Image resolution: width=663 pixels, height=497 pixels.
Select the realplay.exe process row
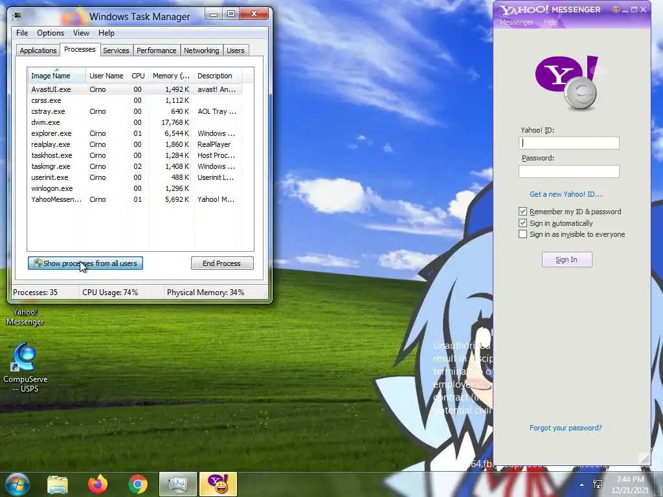135,144
